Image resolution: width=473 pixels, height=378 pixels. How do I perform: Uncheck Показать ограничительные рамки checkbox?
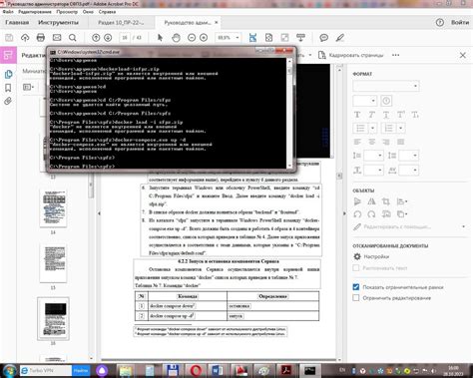click(x=356, y=287)
